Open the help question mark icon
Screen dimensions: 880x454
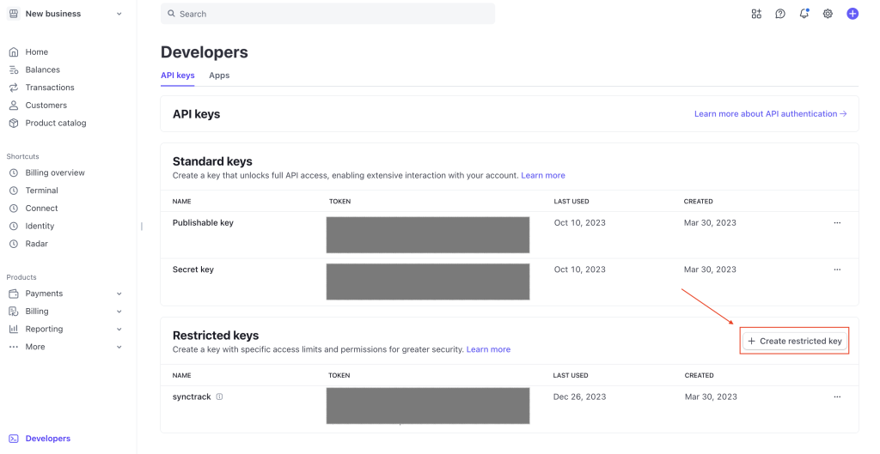pos(780,14)
